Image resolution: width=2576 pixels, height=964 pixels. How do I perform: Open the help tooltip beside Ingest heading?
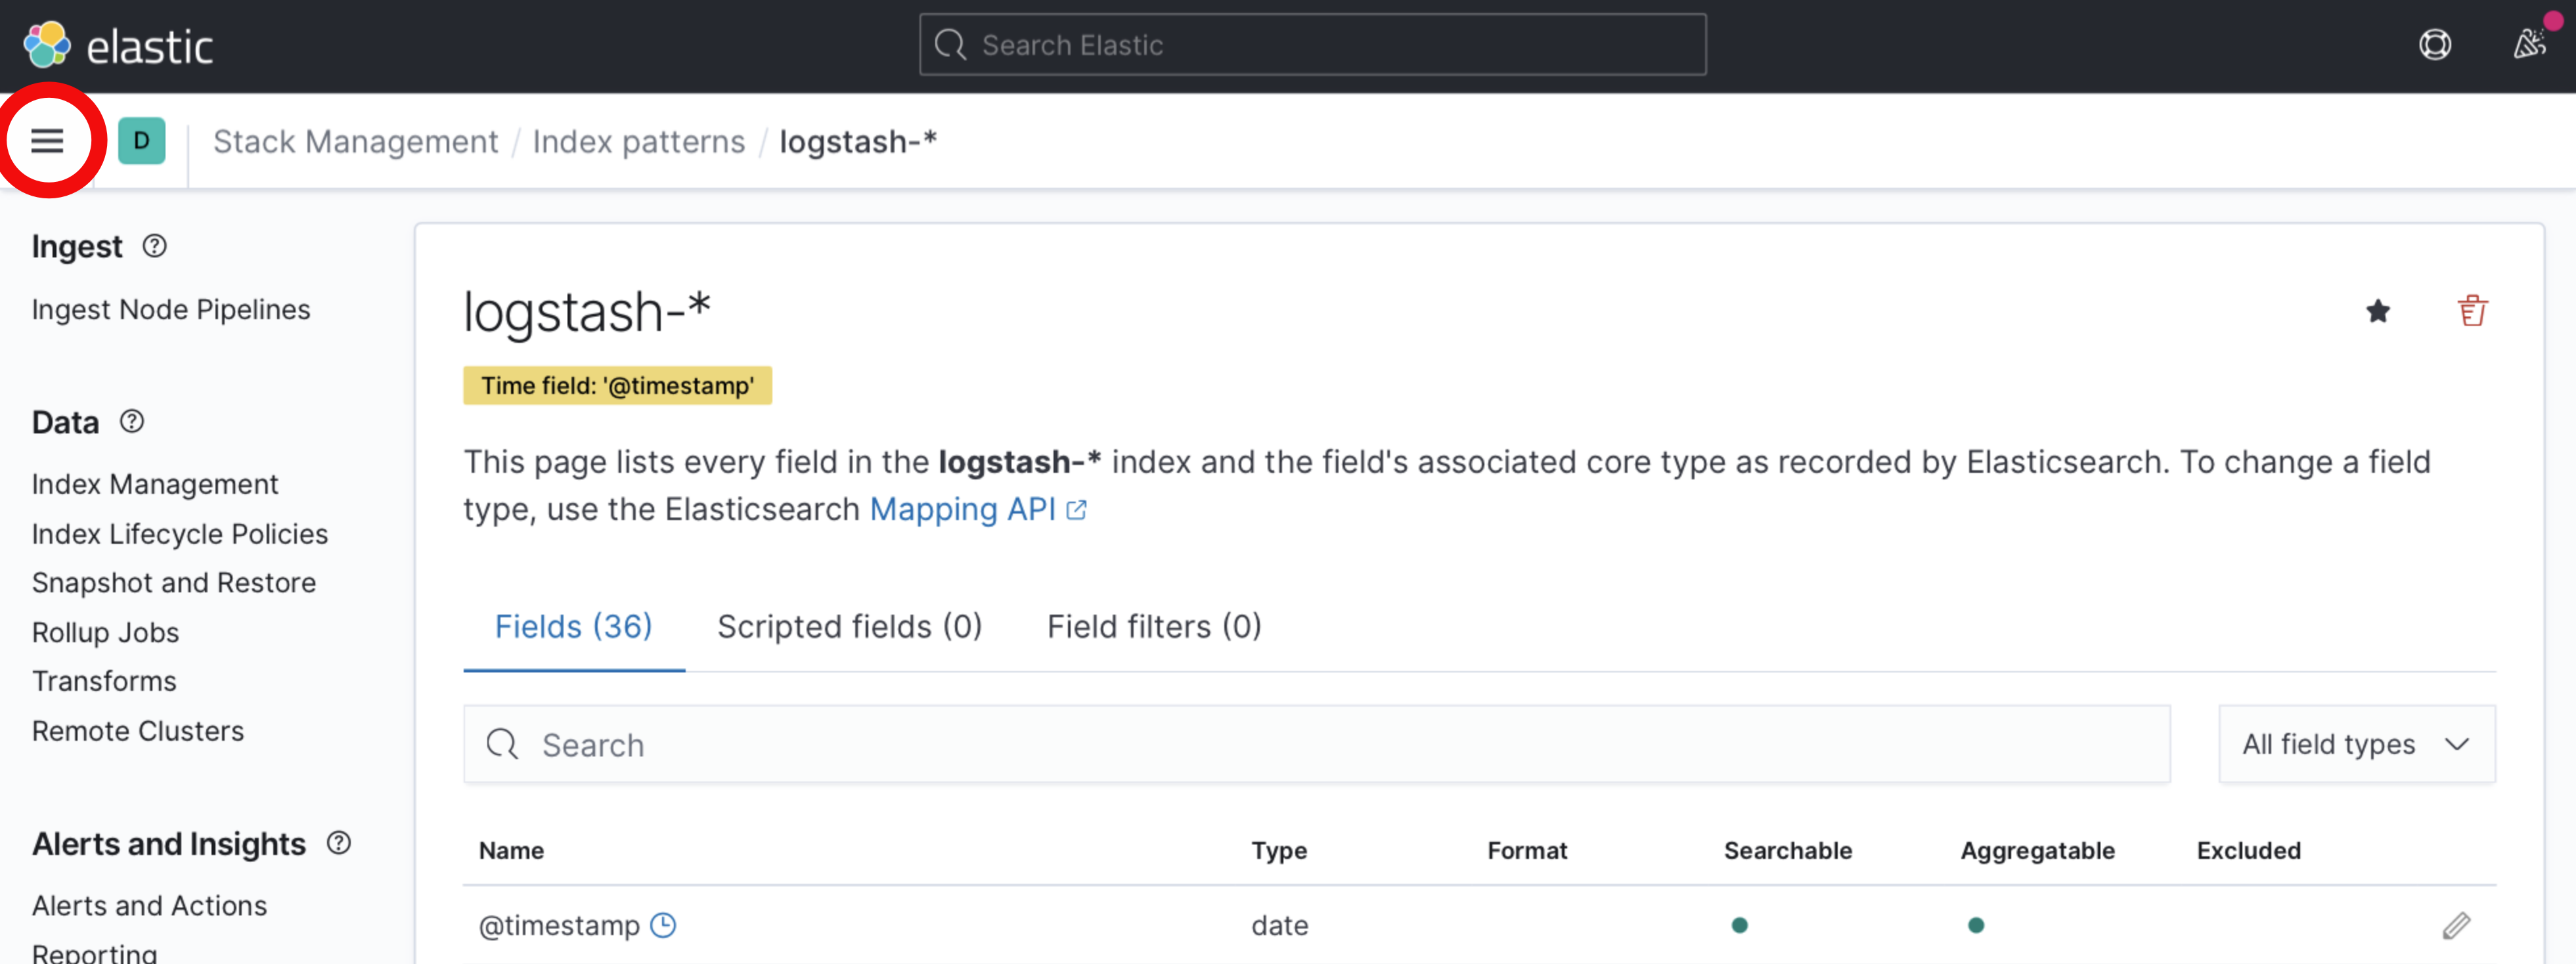point(155,246)
